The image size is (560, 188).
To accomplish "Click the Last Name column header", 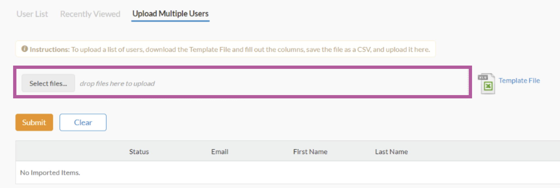I will (391, 152).
